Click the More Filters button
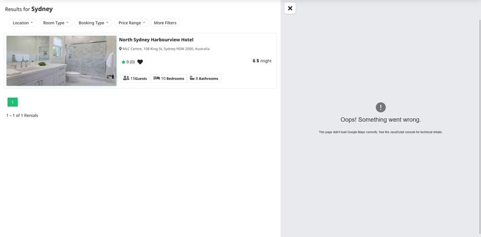The height and width of the screenshot is (237, 481). (x=165, y=23)
